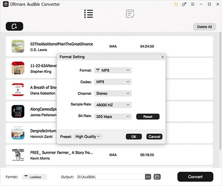Click the M4A label of the C.S. Lewis row
Image resolution: width=222 pixels, height=186 pixels.
(x=113, y=46)
